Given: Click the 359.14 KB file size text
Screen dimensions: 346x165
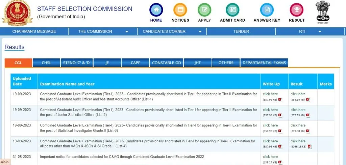Looking at the screenshot, I should (298, 100).
